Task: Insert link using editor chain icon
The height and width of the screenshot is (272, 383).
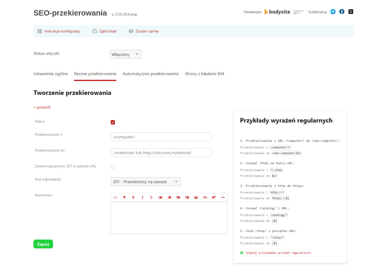Action: 205,197
